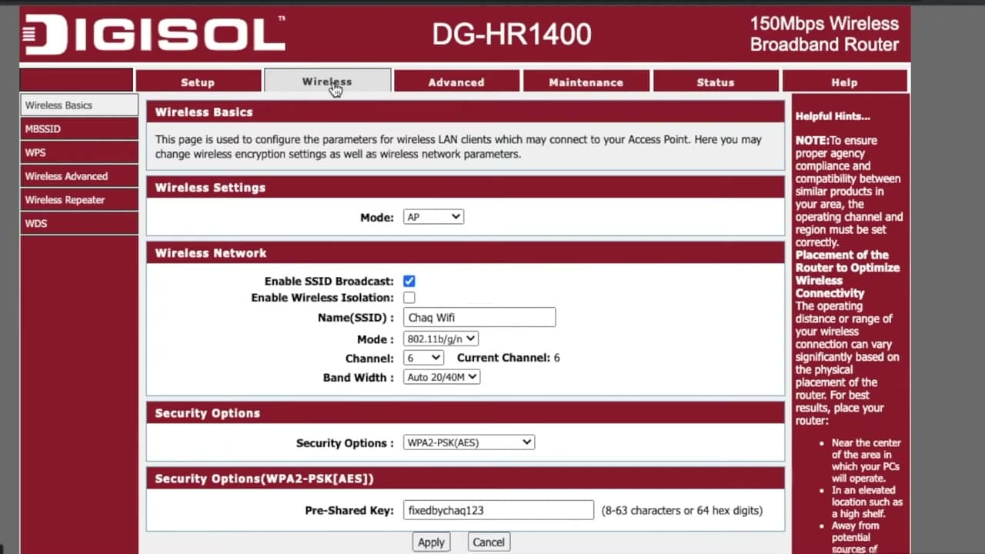Click the 'Helpful Hints...' heading
985x554 pixels.
coord(833,116)
